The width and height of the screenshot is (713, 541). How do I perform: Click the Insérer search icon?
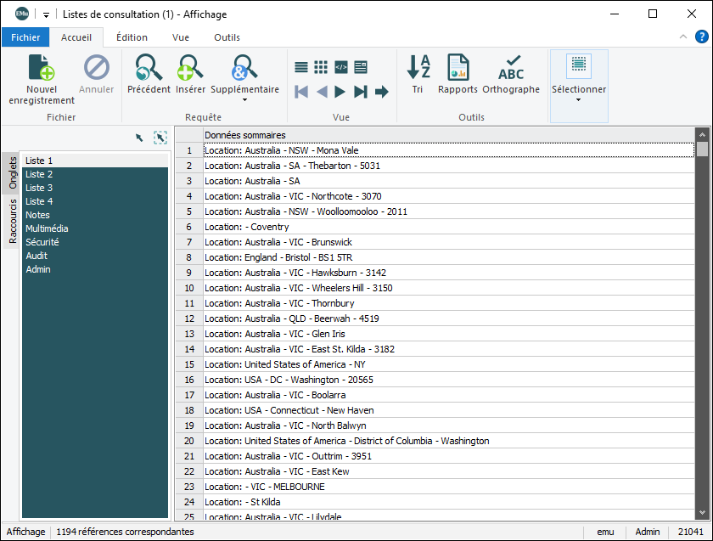[x=190, y=68]
